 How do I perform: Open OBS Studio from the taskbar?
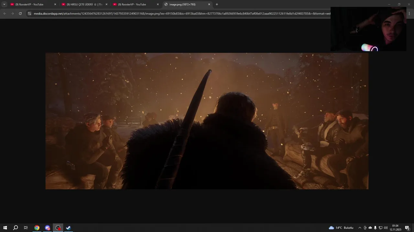[x=58, y=228]
